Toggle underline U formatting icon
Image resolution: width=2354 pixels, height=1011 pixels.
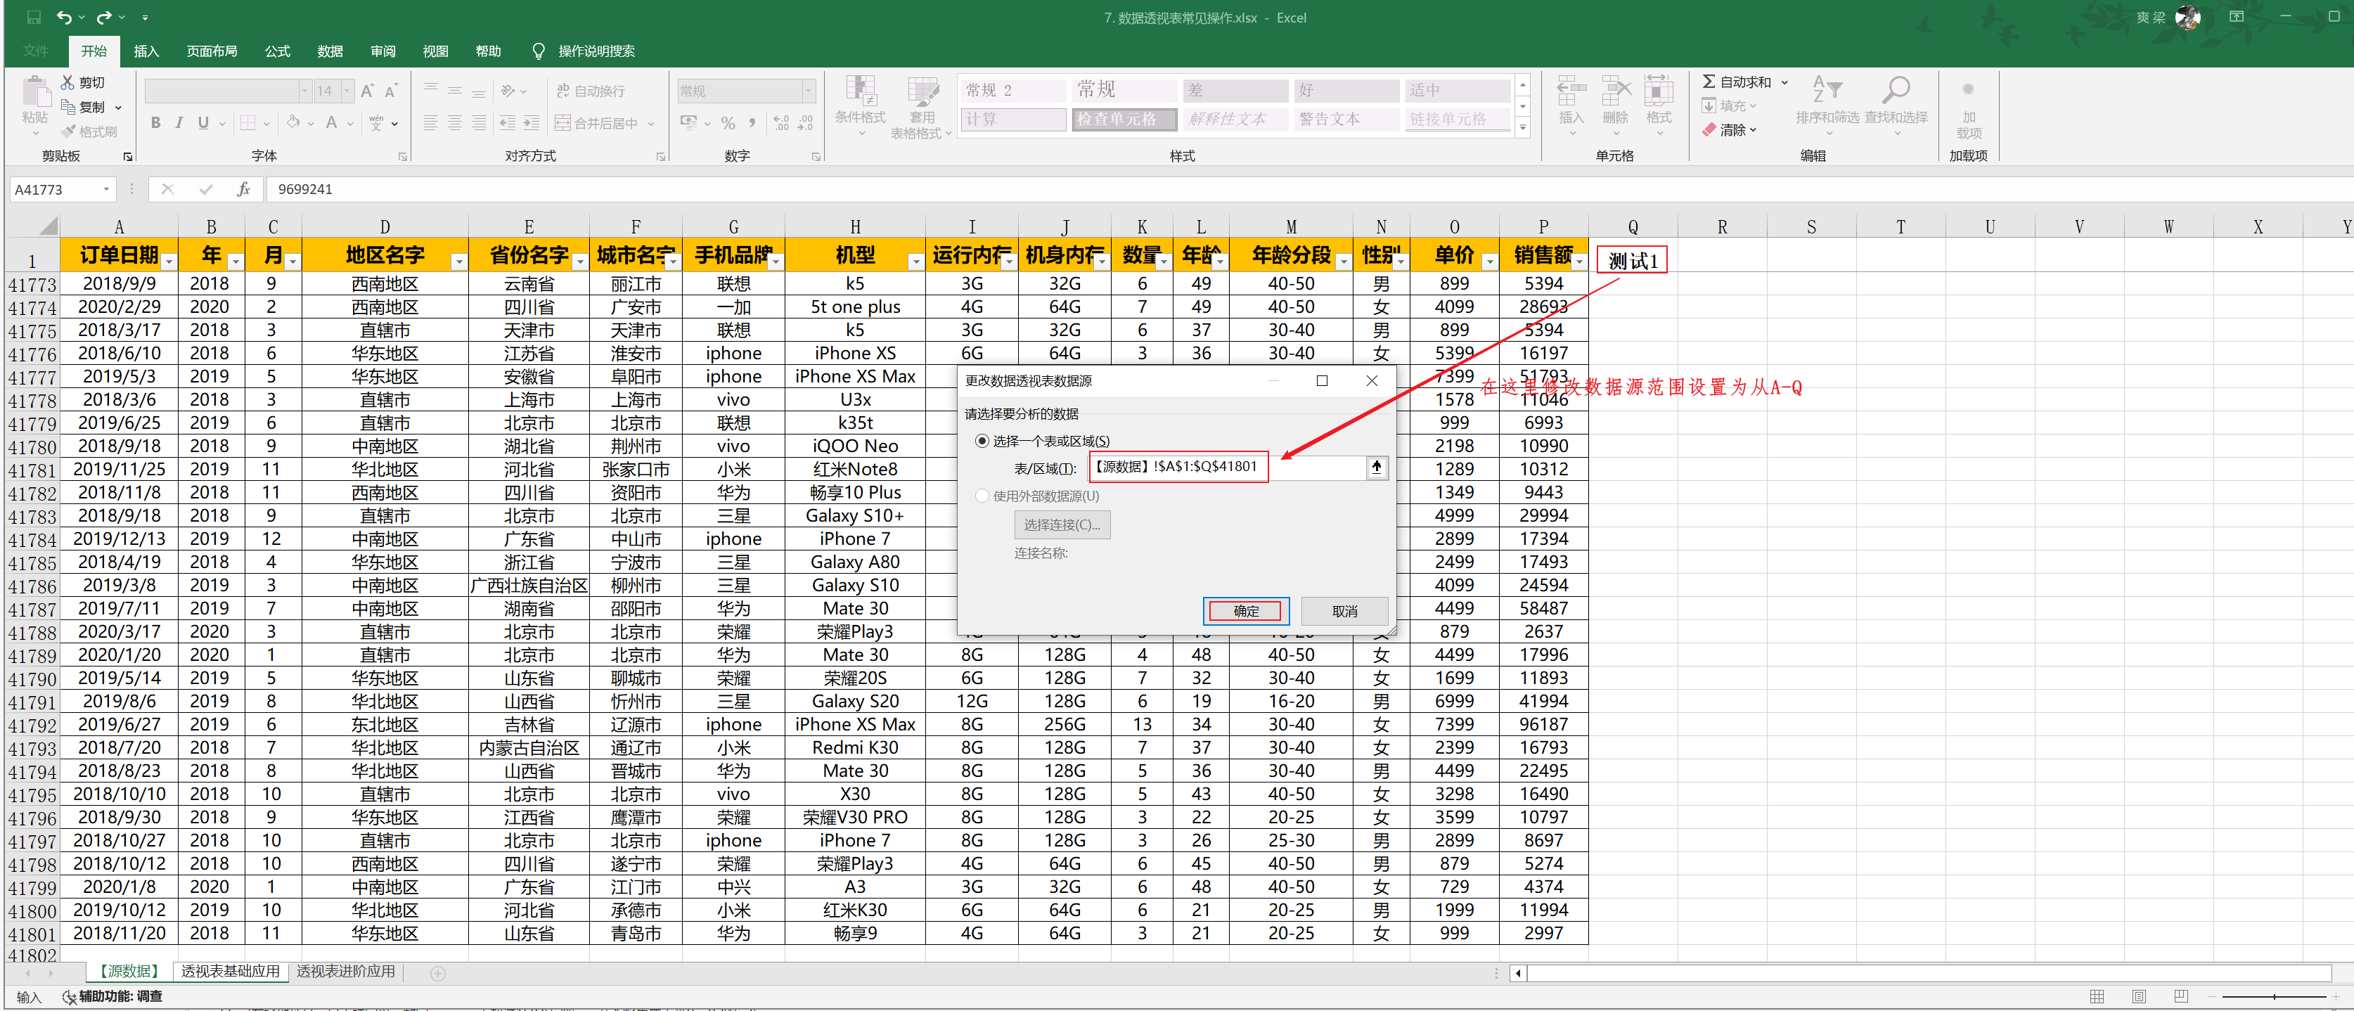[203, 122]
